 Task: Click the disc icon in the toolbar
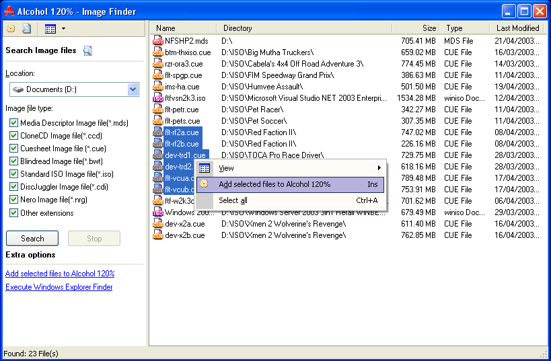[x=11, y=28]
